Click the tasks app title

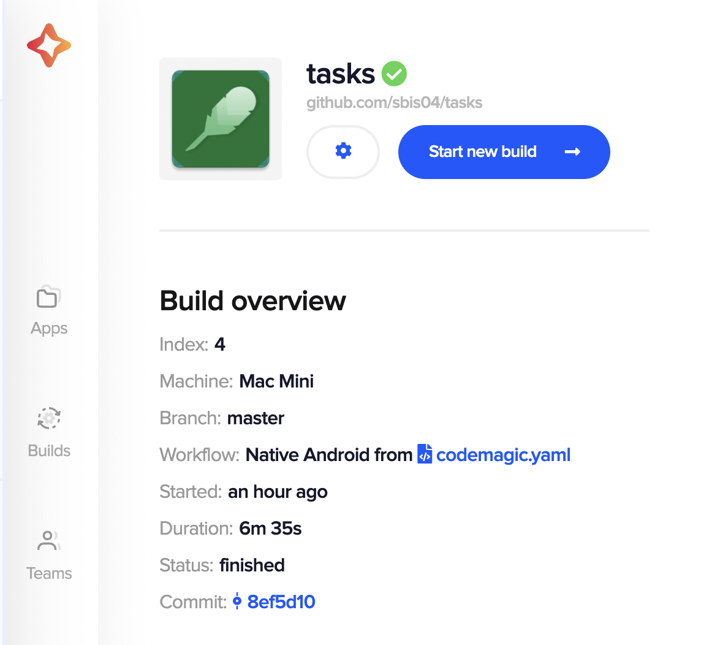point(340,73)
